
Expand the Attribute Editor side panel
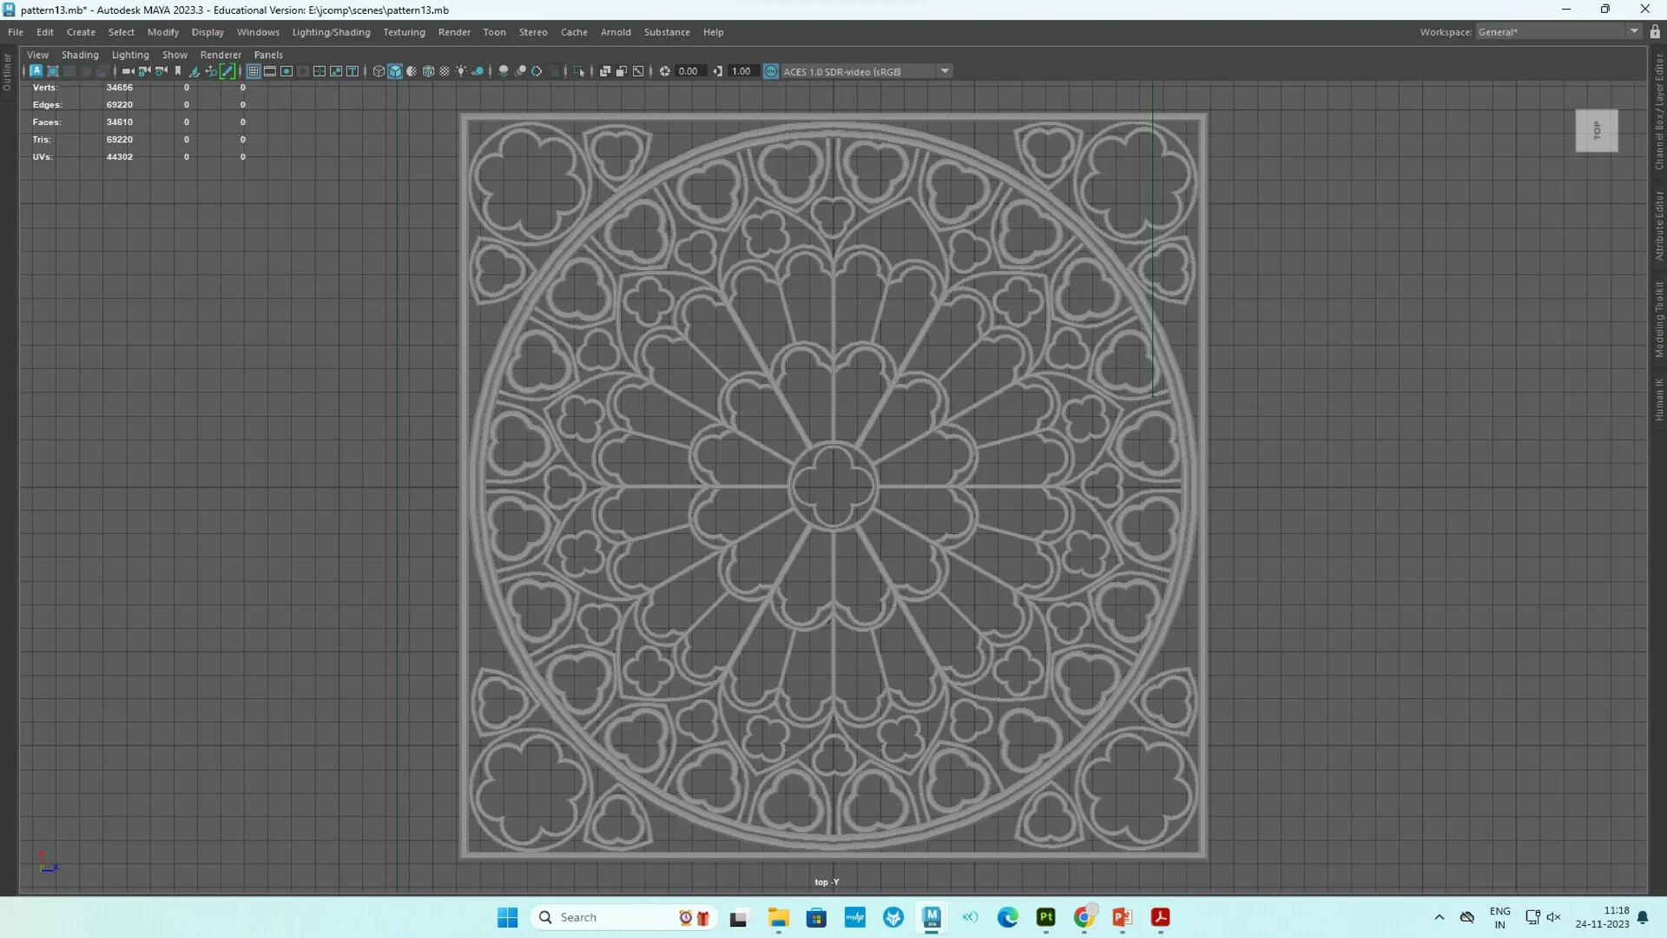(x=1658, y=226)
